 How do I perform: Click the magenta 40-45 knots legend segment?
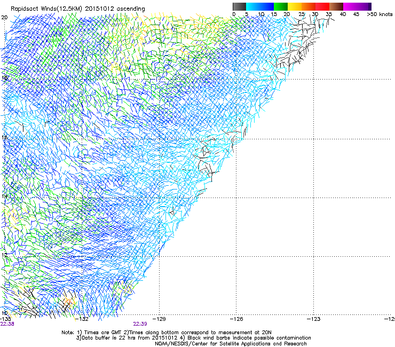tap(350, 6)
